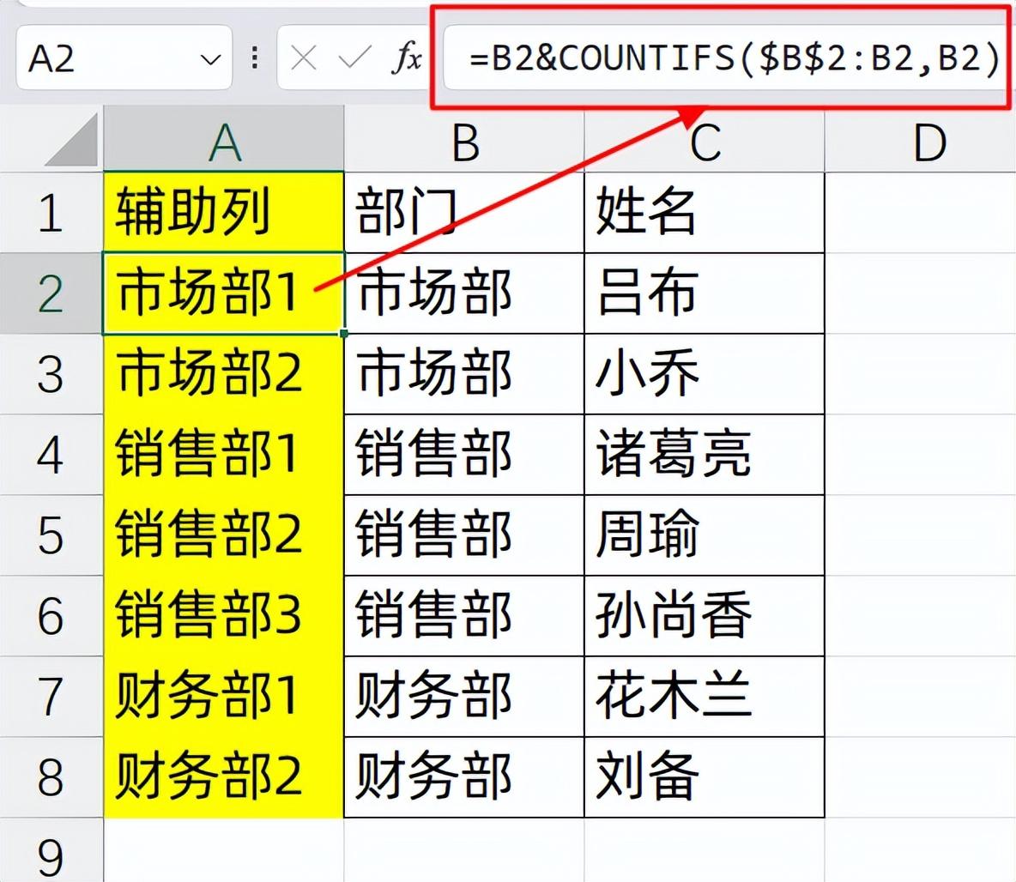Click the 部门 header cell
1016x882 pixels.
(464, 213)
